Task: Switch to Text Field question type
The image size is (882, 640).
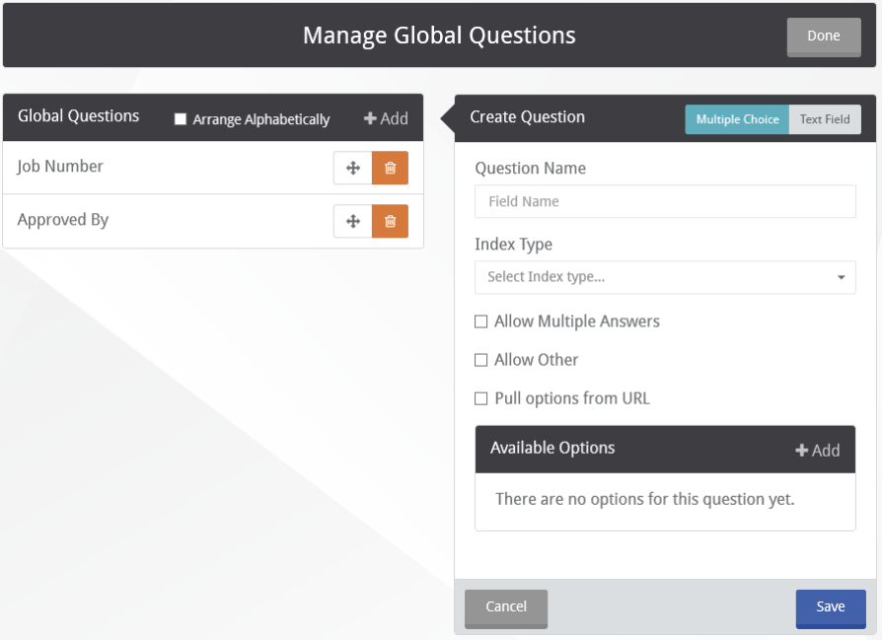Action: (825, 119)
